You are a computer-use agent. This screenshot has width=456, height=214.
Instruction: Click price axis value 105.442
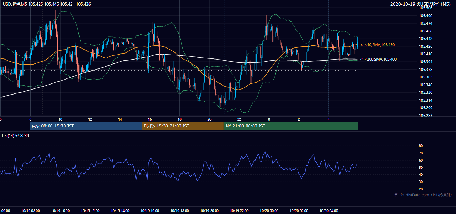pyautogui.click(x=426, y=39)
